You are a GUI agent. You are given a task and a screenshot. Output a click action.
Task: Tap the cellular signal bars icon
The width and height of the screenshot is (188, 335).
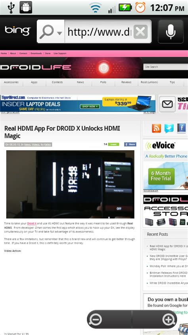pyautogui.click(x=112, y=10)
